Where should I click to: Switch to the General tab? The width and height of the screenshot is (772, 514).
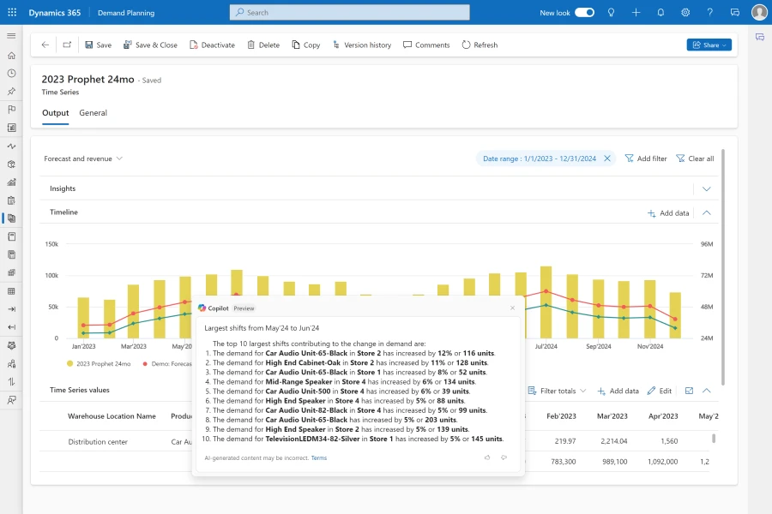point(93,112)
